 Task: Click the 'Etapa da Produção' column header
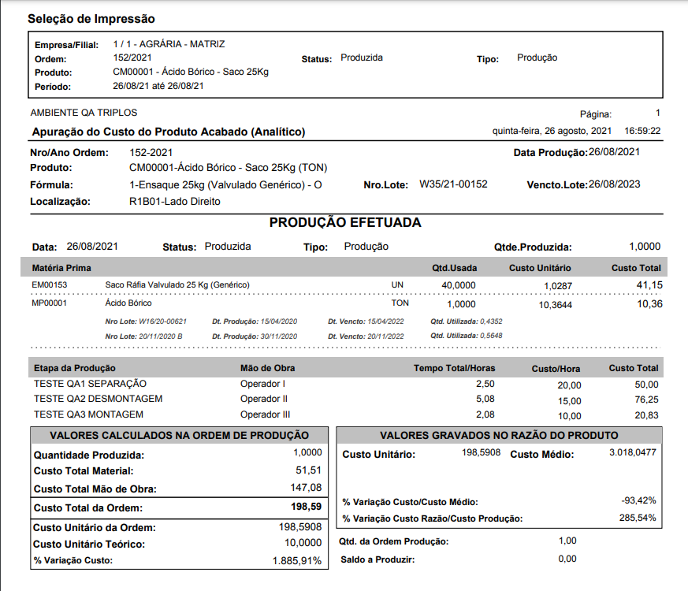tap(75, 368)
